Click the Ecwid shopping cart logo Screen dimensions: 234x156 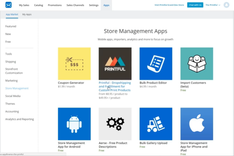(8, 5)
